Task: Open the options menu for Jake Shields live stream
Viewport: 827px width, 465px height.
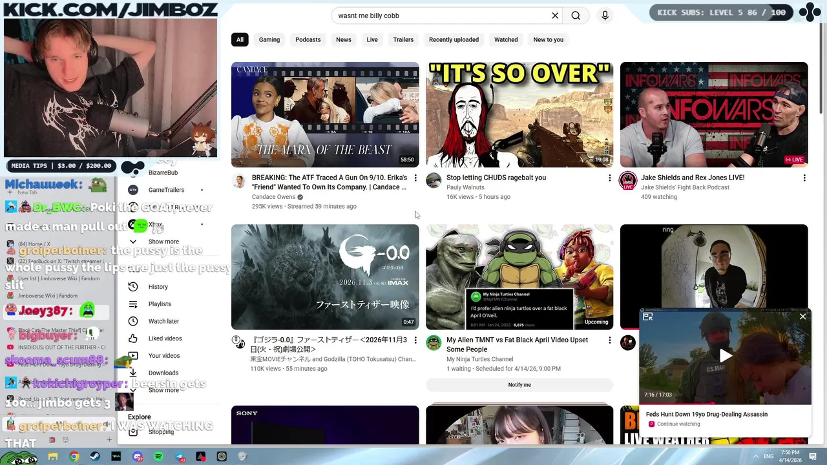Action: click(804, 178)
